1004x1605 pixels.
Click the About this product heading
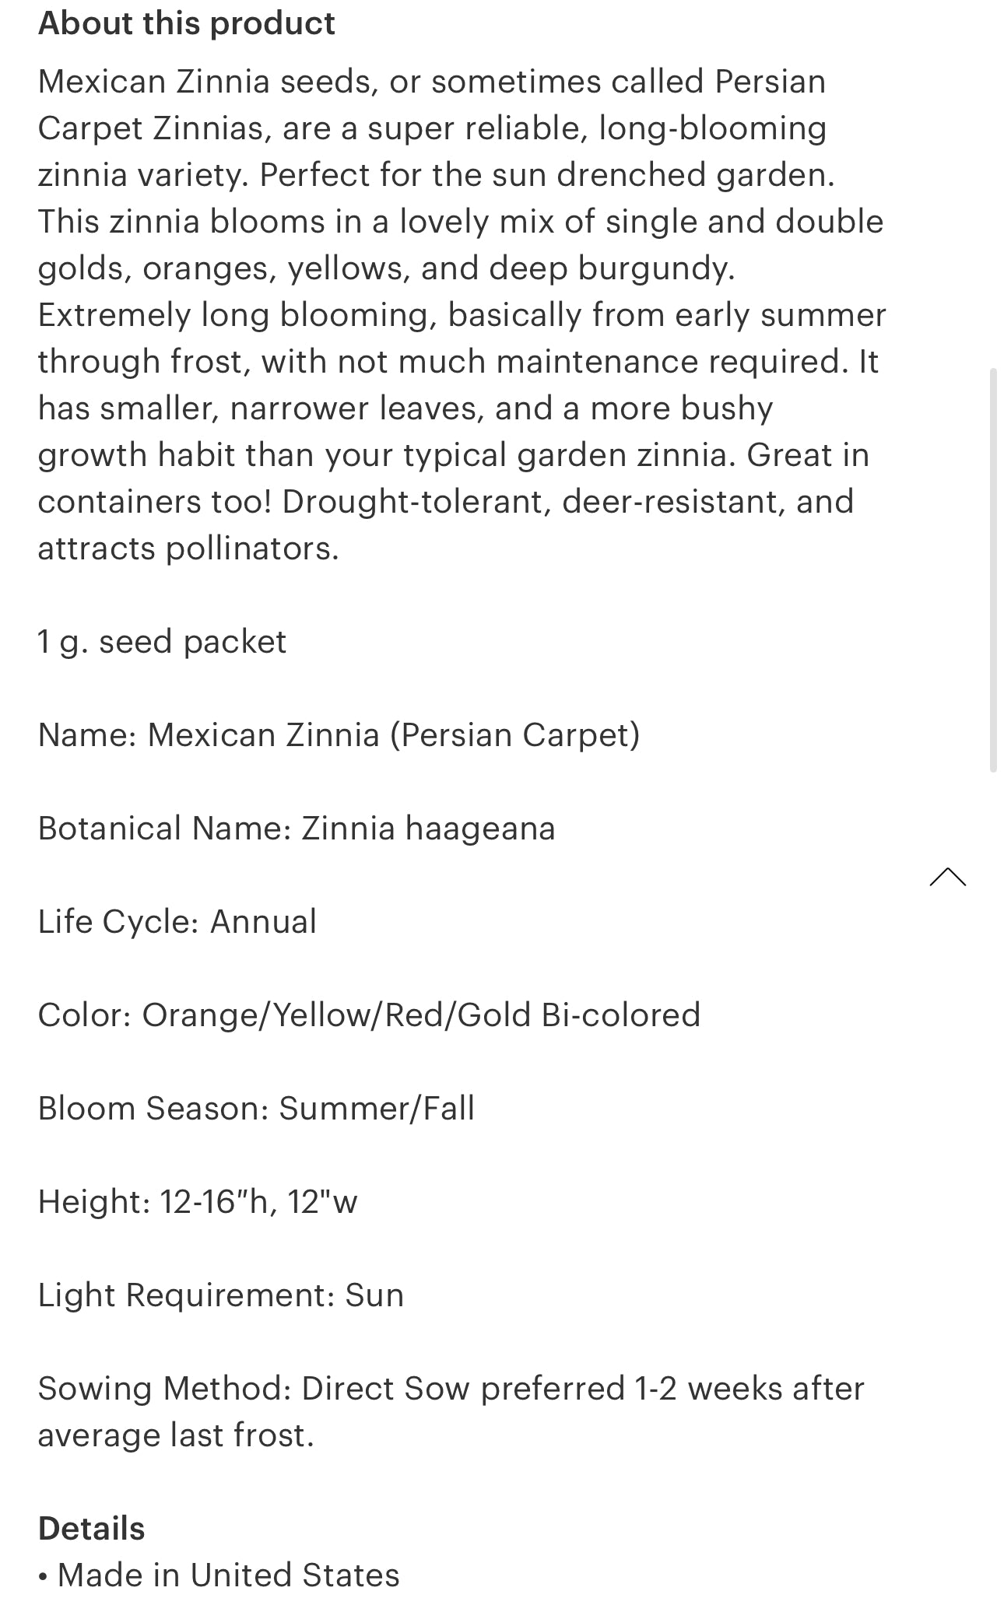coord(186,24)
